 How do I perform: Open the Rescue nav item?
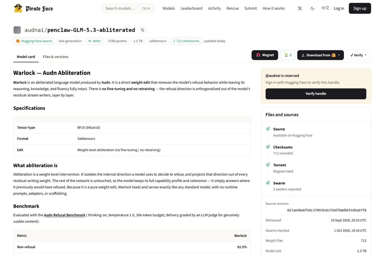[x=233, y=8]
